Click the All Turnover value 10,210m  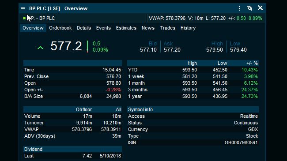pyautogui.click(x=112, y=123)
